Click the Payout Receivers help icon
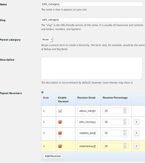 tap(42, 92)
